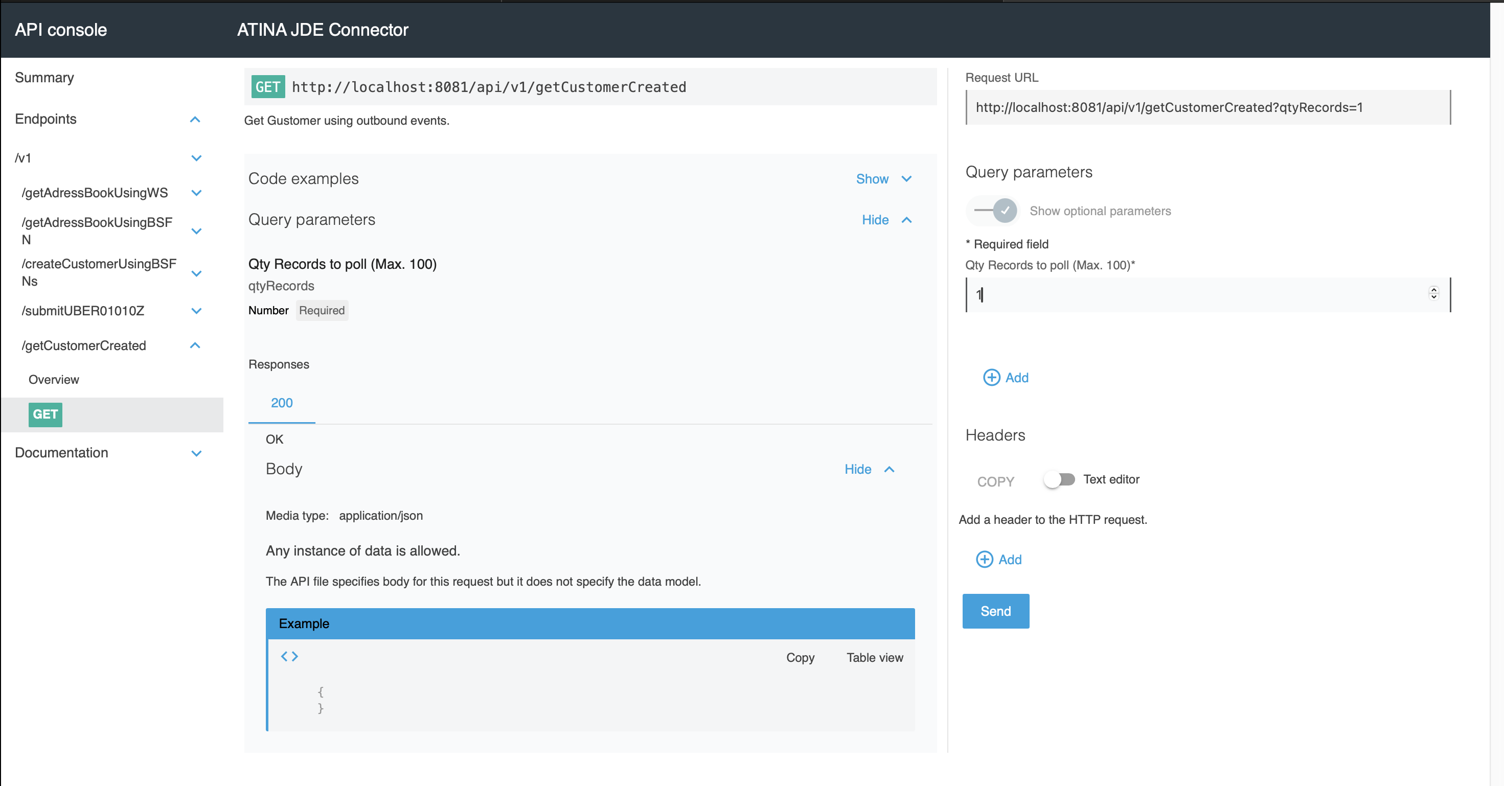Click the qtyRecords number stepper arrows
The height and width of the screenshot is (786, 1504).
[1433, 293]
